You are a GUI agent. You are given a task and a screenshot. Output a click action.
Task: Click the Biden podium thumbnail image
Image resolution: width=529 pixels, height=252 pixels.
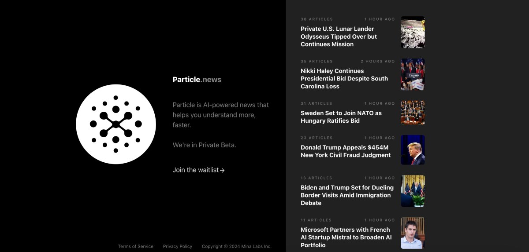(413, 191)
